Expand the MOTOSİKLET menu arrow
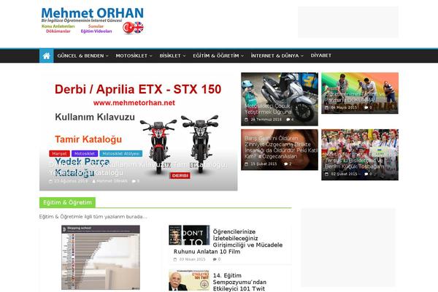Screen dimensions: 438x292 (x=151, y=56)
